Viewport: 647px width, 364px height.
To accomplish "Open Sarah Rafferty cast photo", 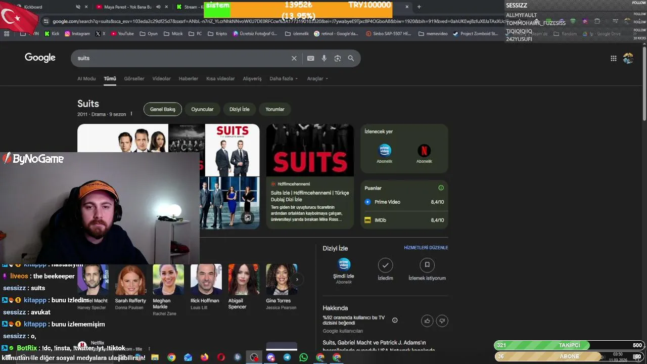I will point(130,279).
